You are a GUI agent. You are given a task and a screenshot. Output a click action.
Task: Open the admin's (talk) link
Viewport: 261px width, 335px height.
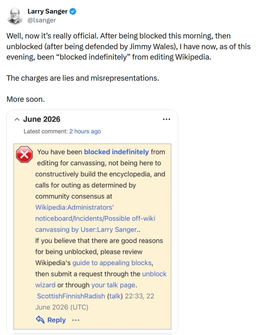pos(115,296)
